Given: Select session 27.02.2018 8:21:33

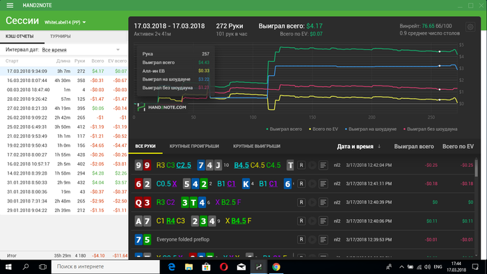Looking at the screenshot, I should click(x=64, y=108).
